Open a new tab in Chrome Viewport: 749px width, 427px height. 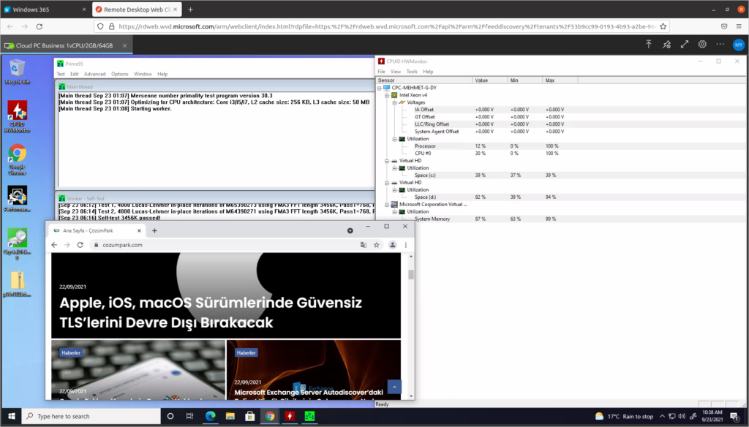point(154,231)
